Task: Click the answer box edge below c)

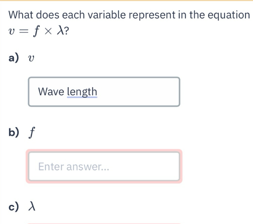Action: click(x=104, y=223)
